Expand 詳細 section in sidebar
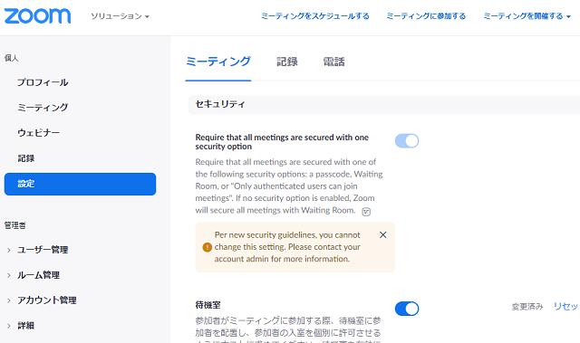 pos(26,326)
